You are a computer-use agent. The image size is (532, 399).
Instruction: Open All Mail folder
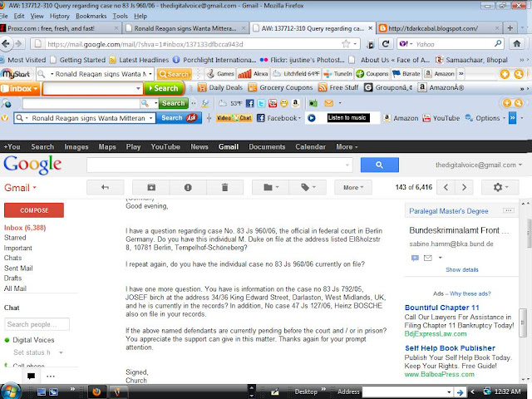click(x=15, y=288)
